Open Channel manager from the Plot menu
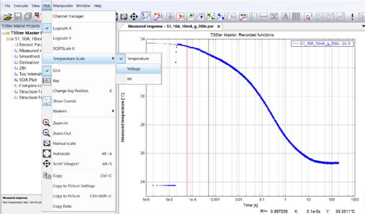This screenshot has height=214, width=365. 79,16
